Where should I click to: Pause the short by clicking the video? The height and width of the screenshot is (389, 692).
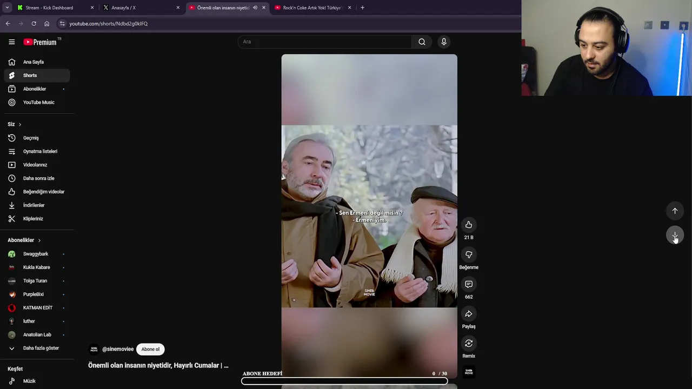pos(369,216)
